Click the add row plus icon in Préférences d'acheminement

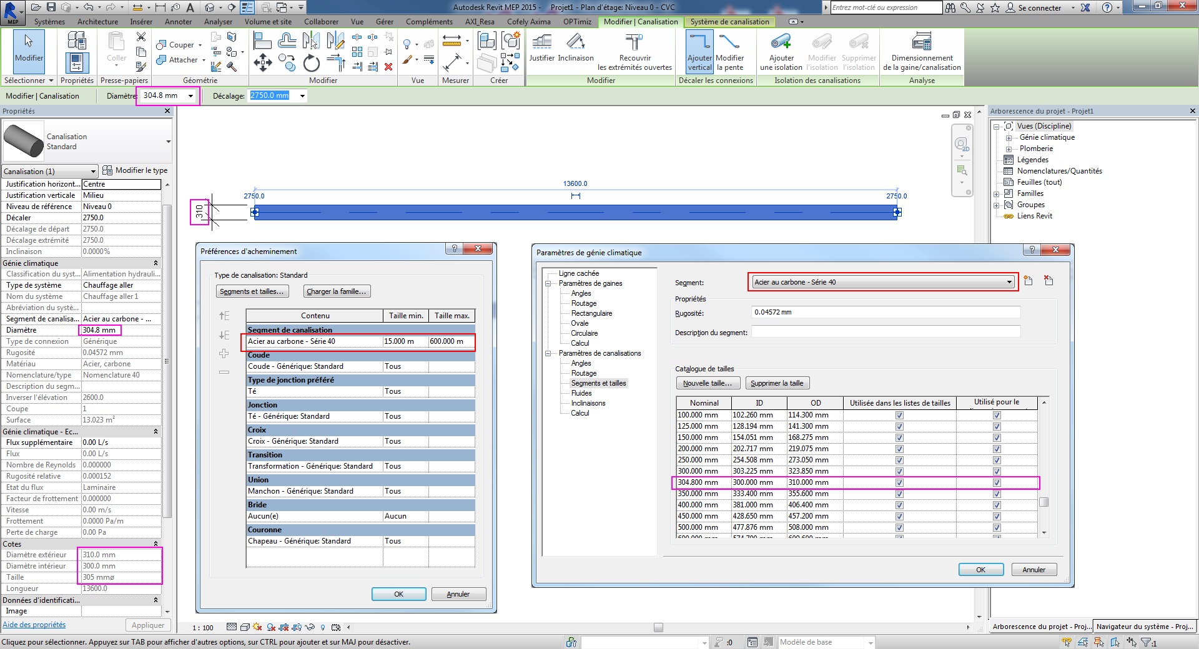click(224, 354)
